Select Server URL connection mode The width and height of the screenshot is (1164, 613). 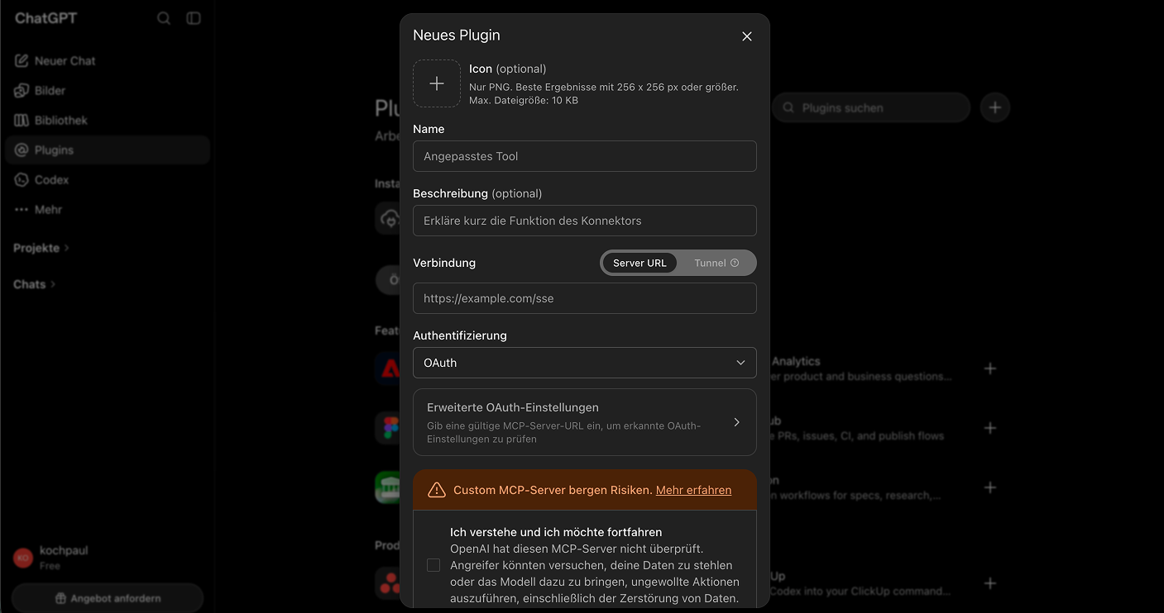(x=639, y=263)
